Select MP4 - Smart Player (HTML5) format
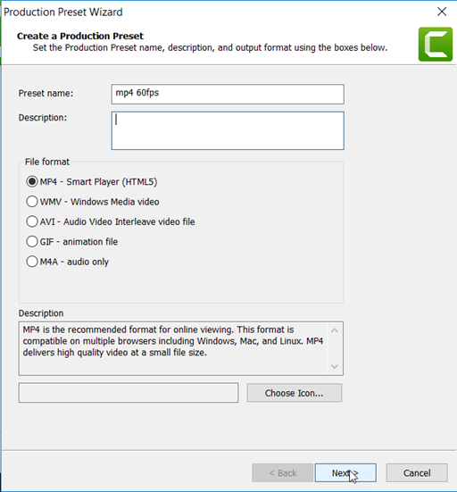Viewport: 457px width, 492px height. [92, 181]
